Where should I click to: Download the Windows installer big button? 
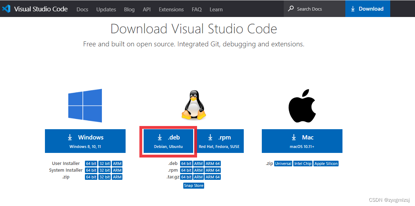(x=85, y=141)
